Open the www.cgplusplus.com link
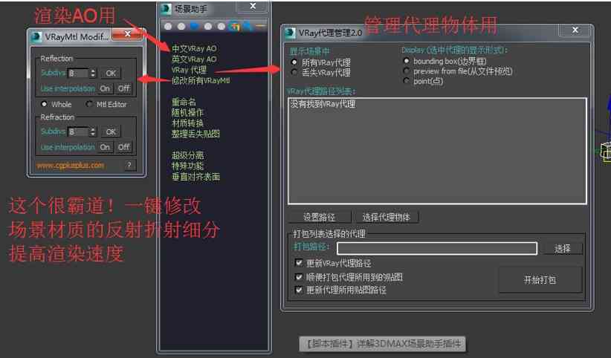The width and height of the screenshot is (611, 358). [70, 165]
